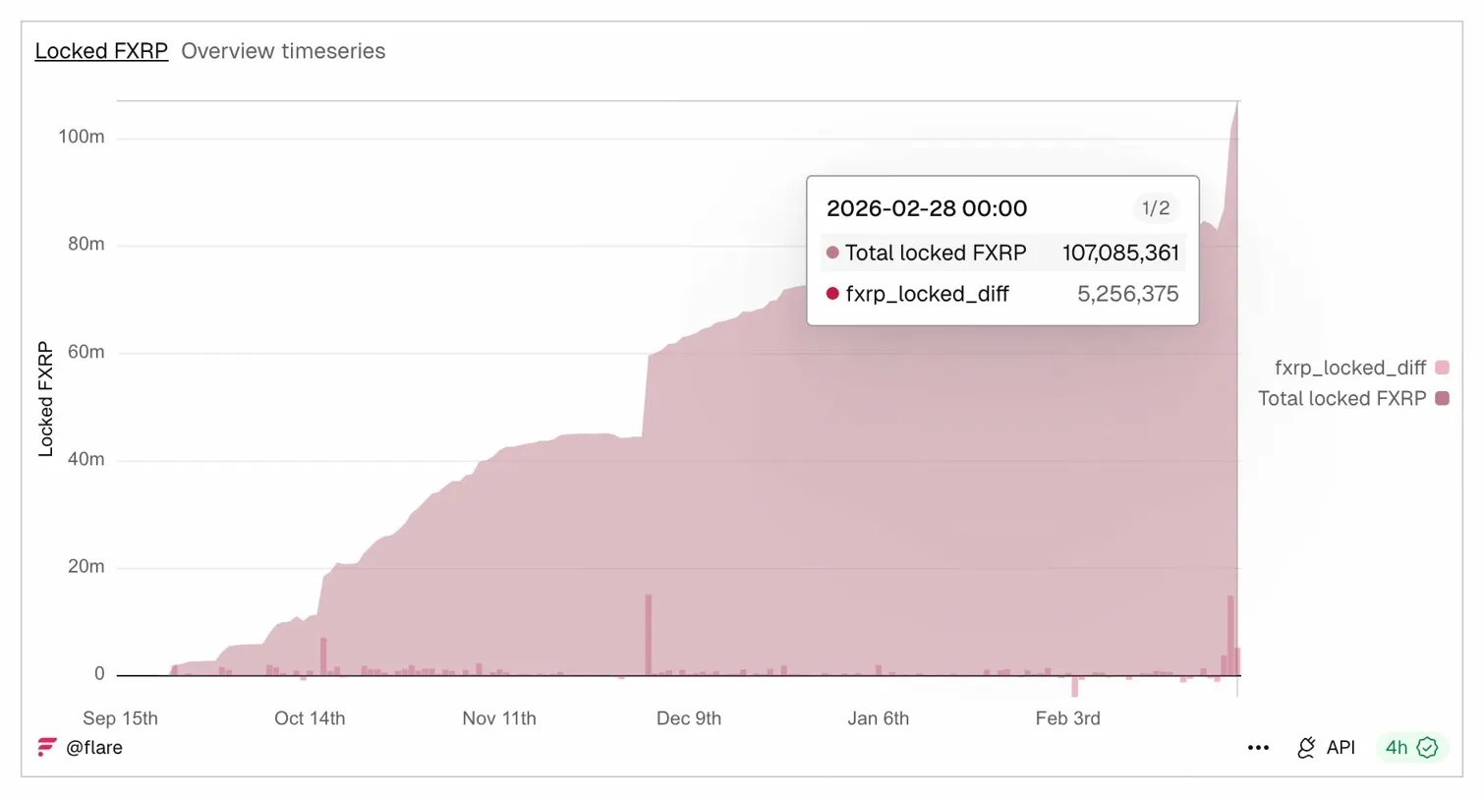Toggle the Total locked FXRP legend label
Screen dimensions: 1484x798
tap(1341, 398)
